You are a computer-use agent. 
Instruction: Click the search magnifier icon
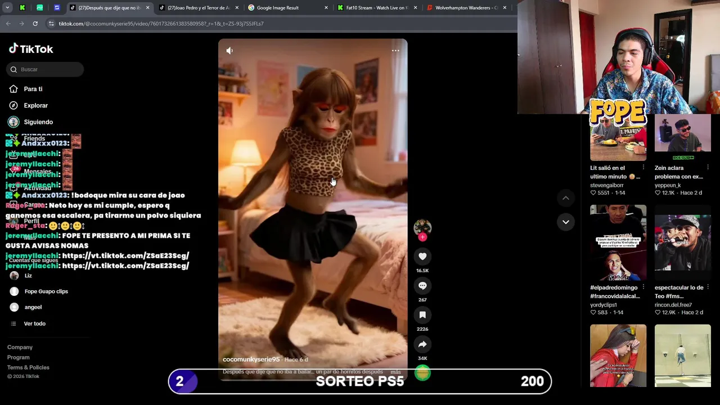coord(13,69)
